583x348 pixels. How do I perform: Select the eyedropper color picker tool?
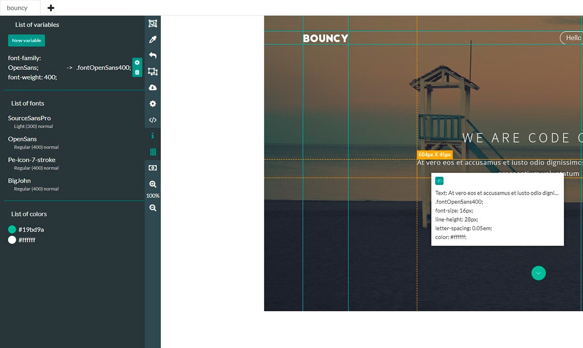click(153, 40)
